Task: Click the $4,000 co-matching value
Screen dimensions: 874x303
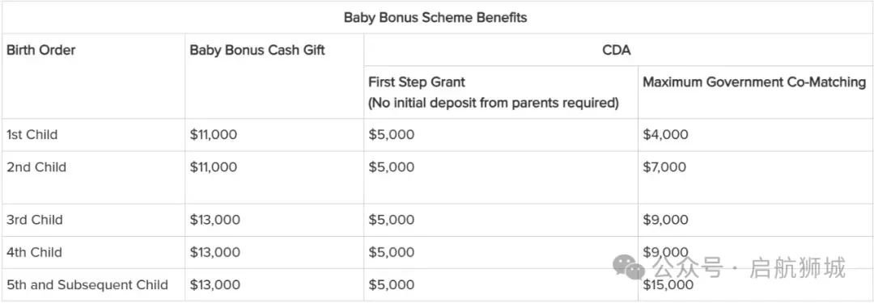Action: (x=665, y=135)
